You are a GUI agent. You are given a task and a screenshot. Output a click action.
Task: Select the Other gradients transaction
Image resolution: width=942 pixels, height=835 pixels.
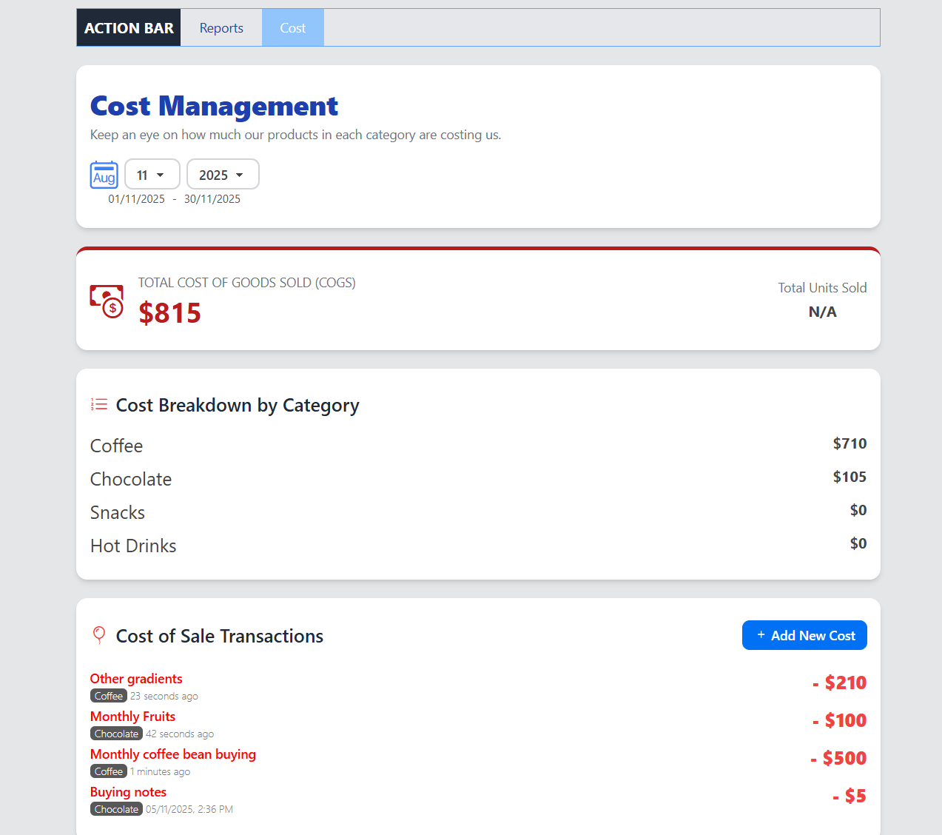(x=136, y=679)
